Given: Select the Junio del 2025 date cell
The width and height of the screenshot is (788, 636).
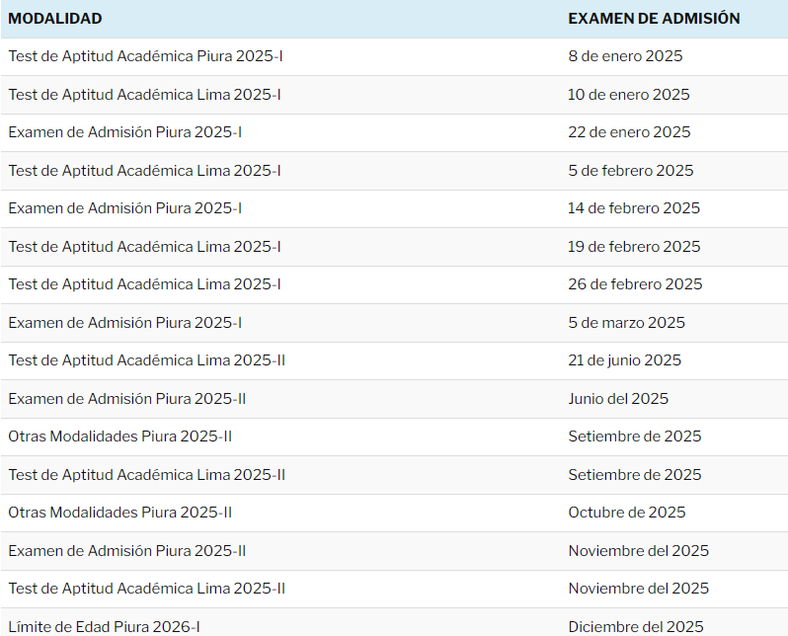Looking at the screenshot, I should click(618, 399).
